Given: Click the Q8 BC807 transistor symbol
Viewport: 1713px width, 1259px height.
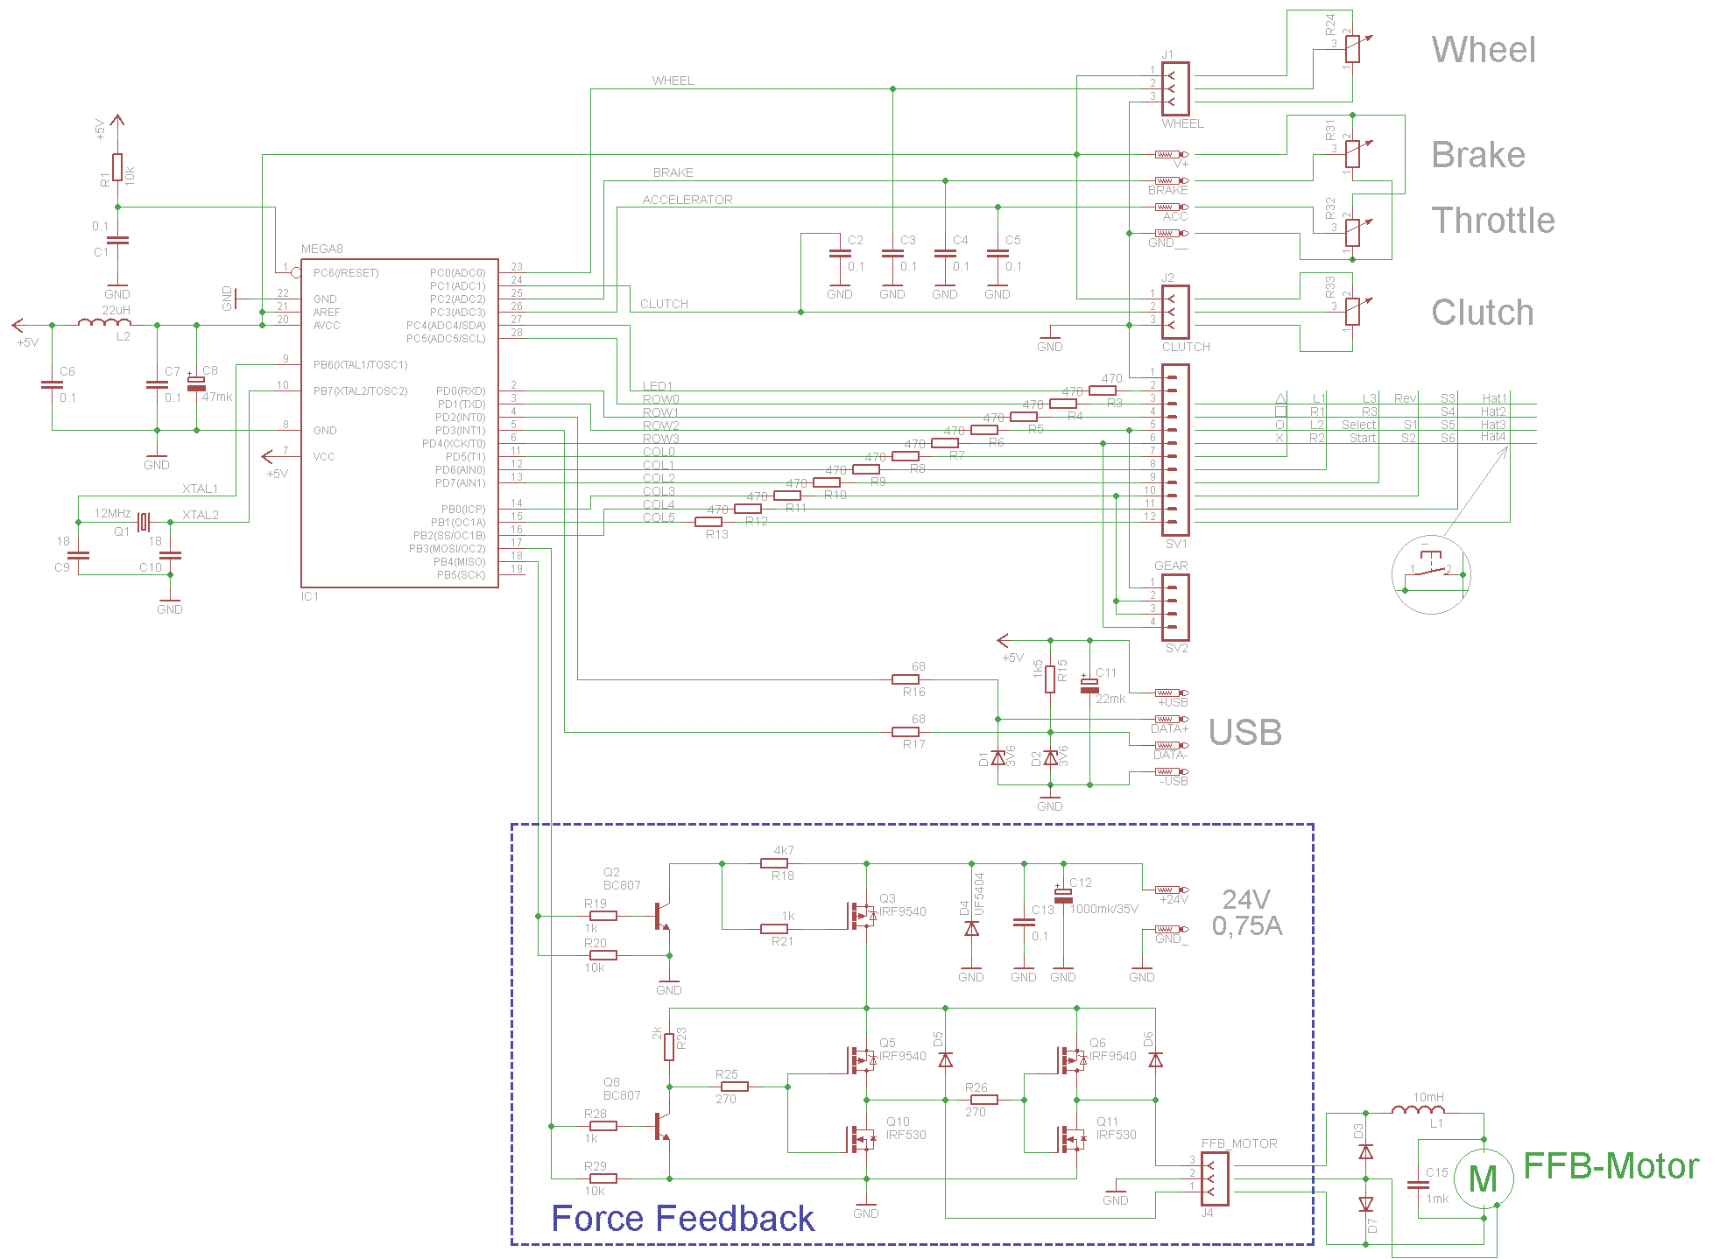Looking at the screenshot, I should (663, 1126).
